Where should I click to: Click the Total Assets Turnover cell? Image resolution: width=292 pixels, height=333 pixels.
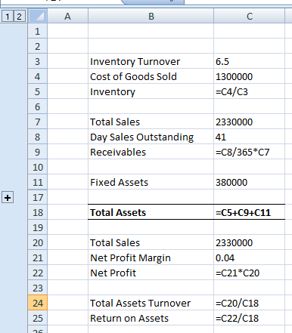coord(151,303)
